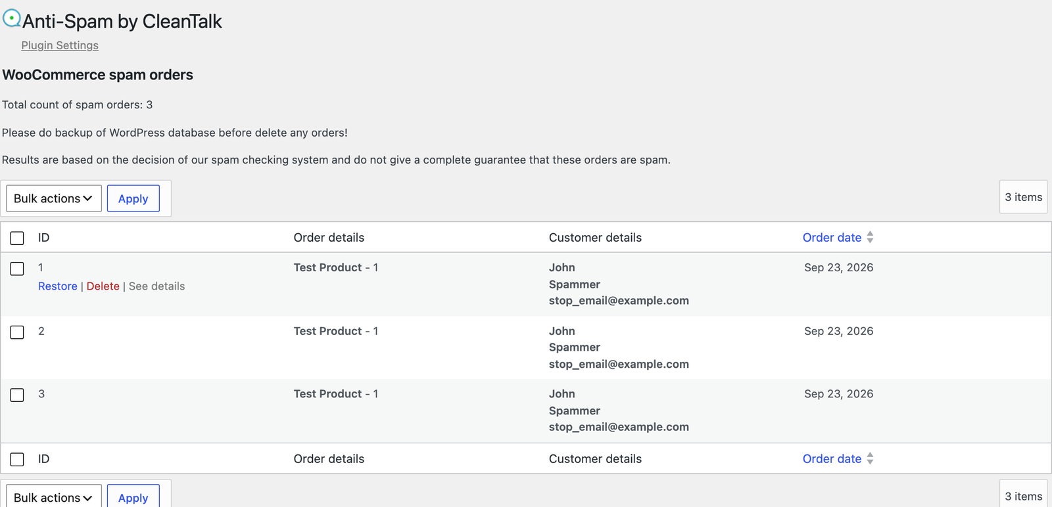Image resolution: width=1052 pixels, height=507 pixels.
Task: Check the box for order ID 2
Action: tap(17, 332)
